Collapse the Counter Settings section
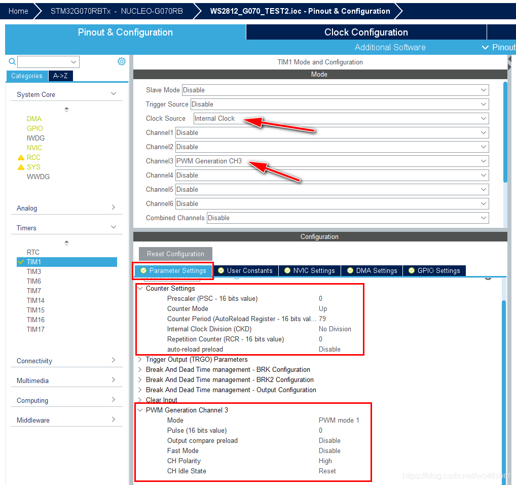The width and height of the screenshot is (516, 485). [140, 289]
